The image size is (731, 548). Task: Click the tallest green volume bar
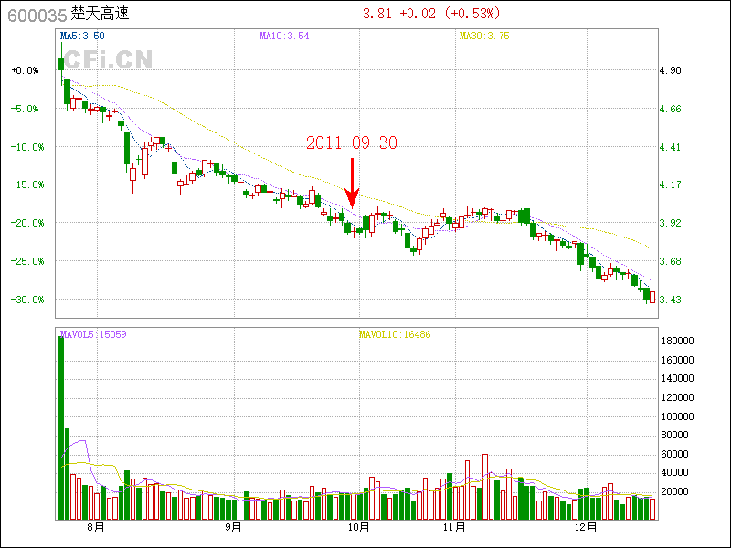(x=61, y=427)
